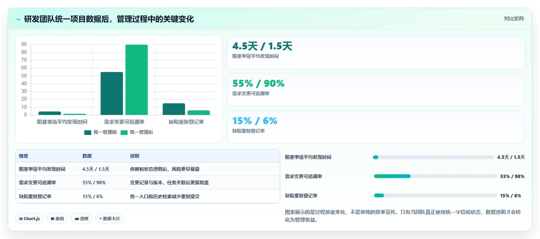Viewport: 540px width, 239px height.
Task: Click x-axis label 缺陷重复登记率
Action: (186, 122)
